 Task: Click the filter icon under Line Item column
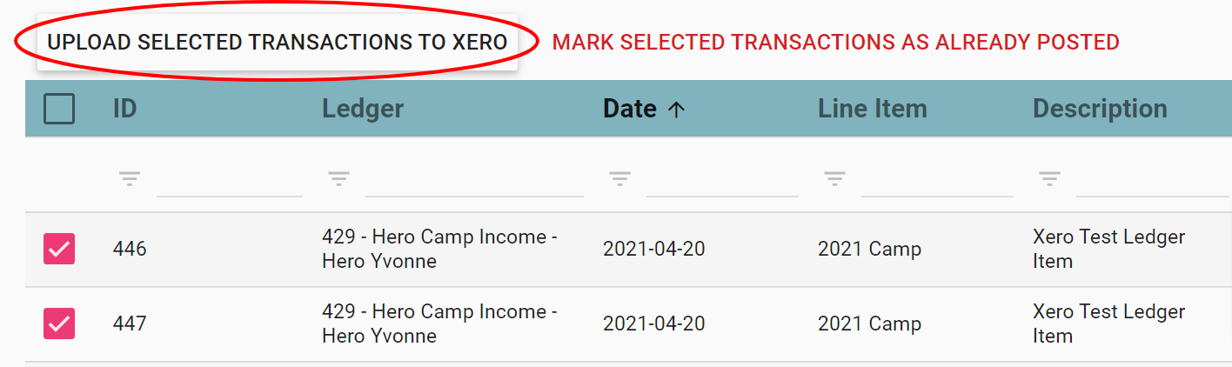(834, 178)
